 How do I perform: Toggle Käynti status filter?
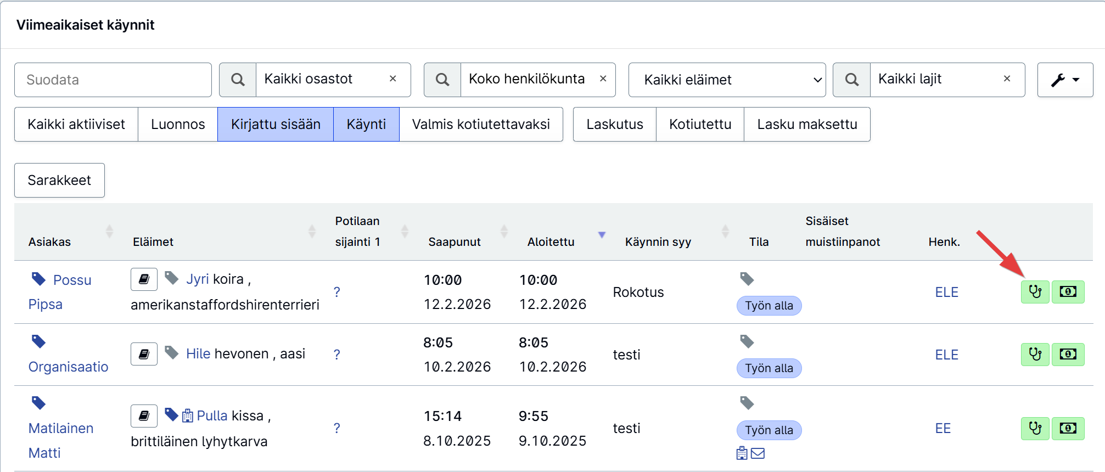pos(366,124)
